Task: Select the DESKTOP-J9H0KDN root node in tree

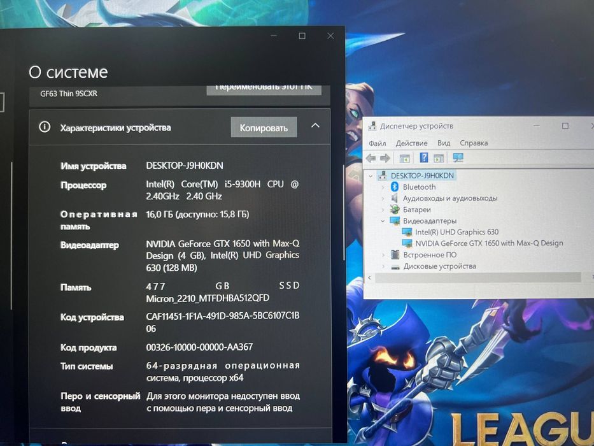Action: (x=422, y=176)
